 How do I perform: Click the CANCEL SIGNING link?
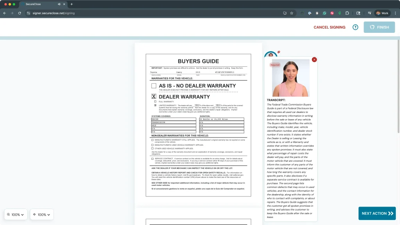click(x=329, y=27)
